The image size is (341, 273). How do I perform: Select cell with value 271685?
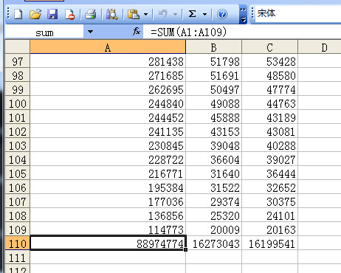[x=108, y=75]
